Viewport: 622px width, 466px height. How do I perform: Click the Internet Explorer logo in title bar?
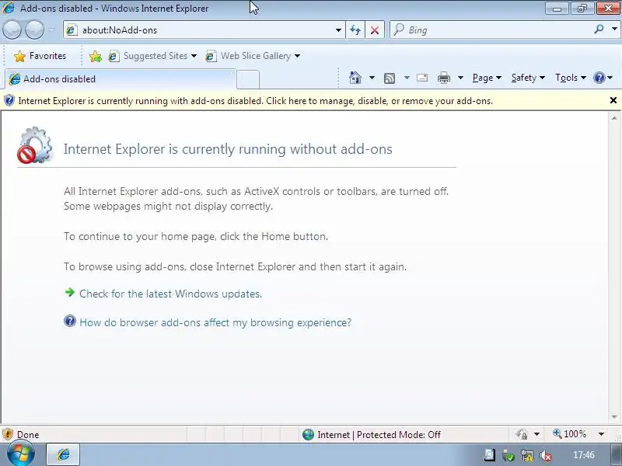(8, 8)
